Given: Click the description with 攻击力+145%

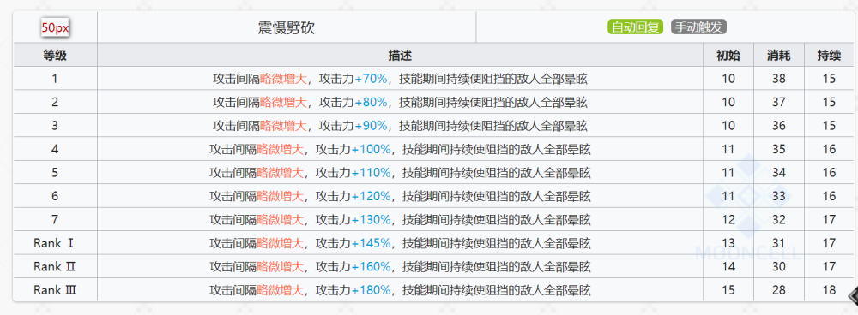Looking at the screenshot, I should [x=400, y=243].
